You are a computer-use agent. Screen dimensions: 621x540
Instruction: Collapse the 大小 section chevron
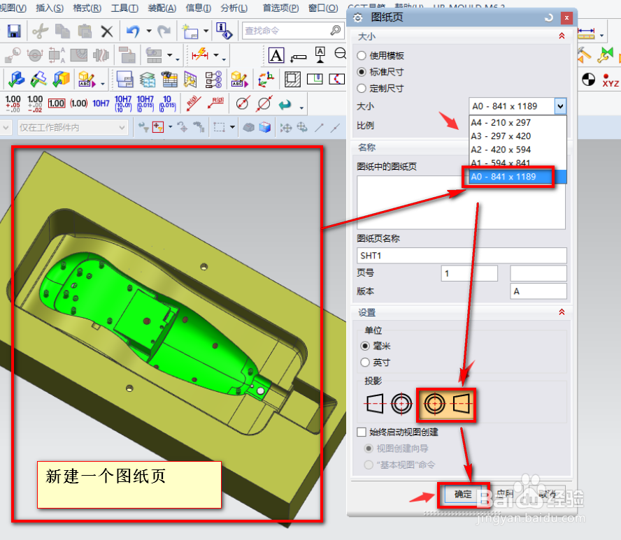pos(562,36)
